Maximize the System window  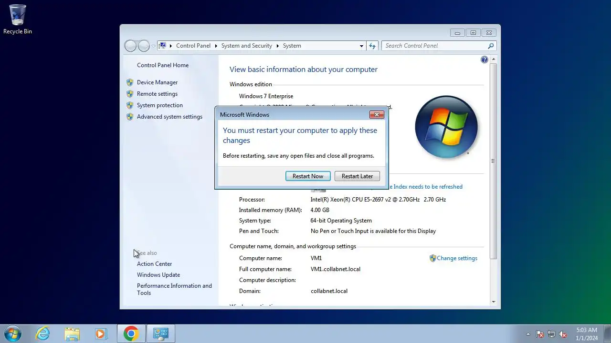tap(473, 33)
